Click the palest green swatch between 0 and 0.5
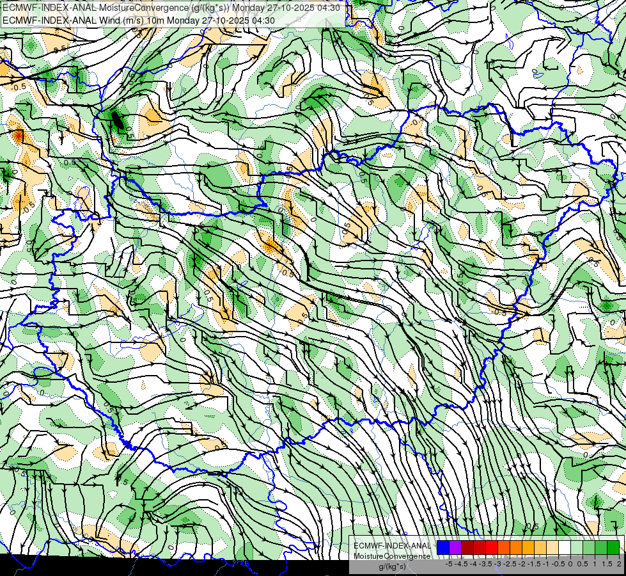626x576 pixels. (x=577, y=548)
